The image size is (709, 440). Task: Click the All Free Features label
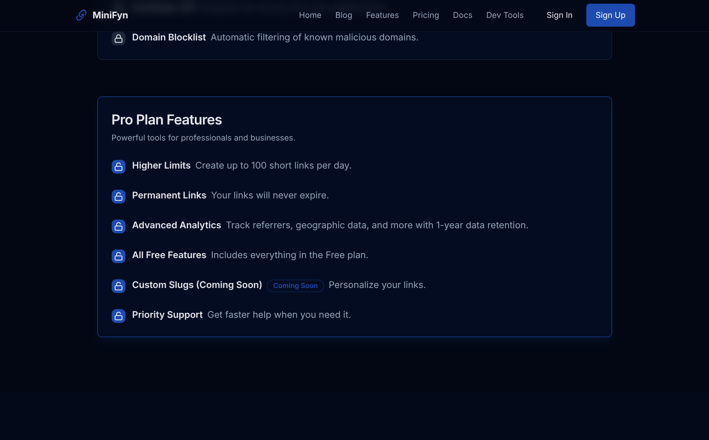169,255
